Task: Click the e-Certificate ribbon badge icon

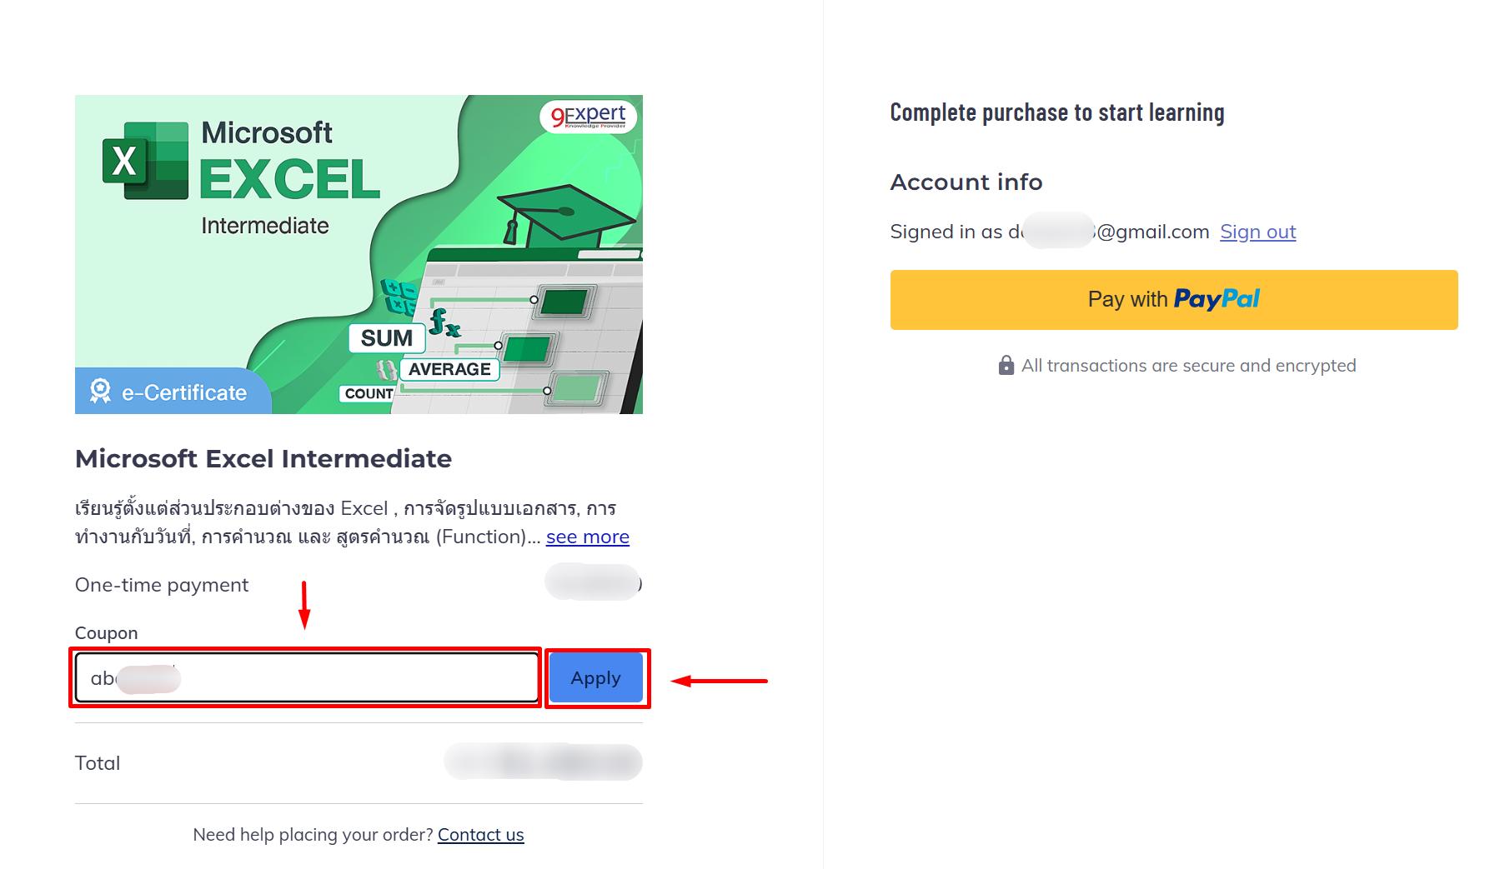Action: click(x=101, y=390)
